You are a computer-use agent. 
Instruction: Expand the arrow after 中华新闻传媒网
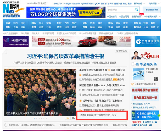pyautogui.click(x=160, y=17)
